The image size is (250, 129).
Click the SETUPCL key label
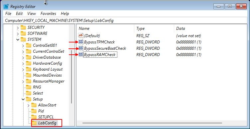tap(46, 117)
